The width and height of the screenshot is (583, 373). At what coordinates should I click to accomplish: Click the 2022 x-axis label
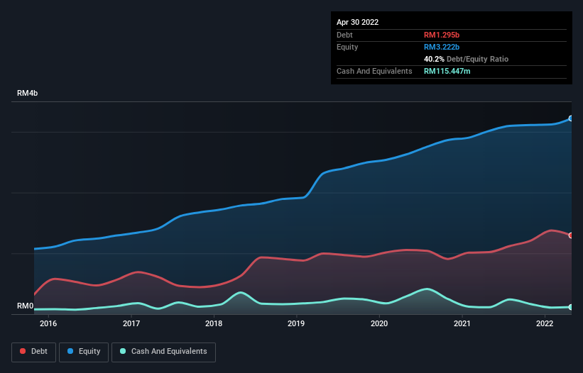545,323
